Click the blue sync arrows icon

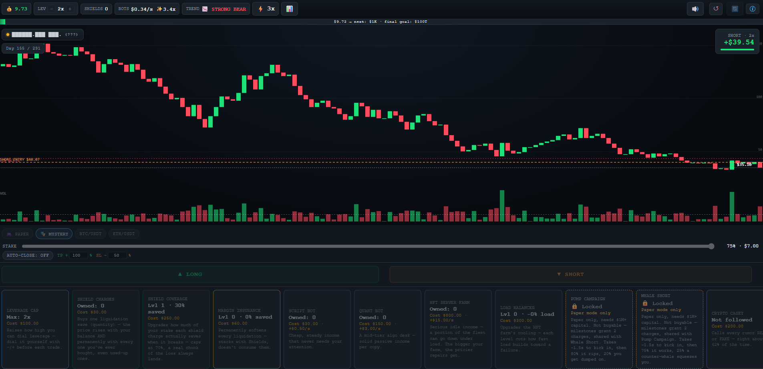[735, 9]
